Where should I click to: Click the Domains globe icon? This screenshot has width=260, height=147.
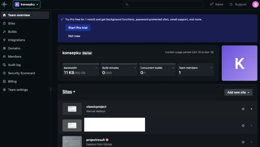pos(4,48)
